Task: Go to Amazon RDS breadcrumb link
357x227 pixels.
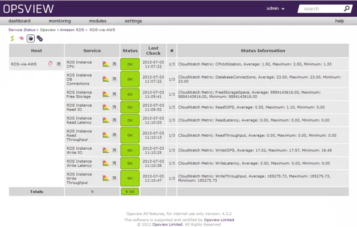Action: (x=72, y=30)
